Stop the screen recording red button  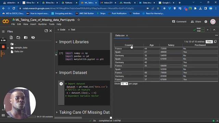tap(3, 47)
